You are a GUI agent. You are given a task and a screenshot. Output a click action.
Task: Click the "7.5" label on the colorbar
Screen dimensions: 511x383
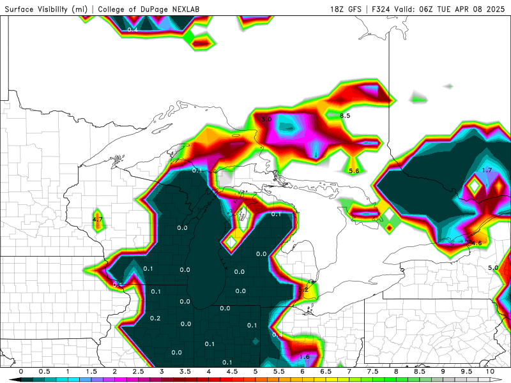click(372, 372)
